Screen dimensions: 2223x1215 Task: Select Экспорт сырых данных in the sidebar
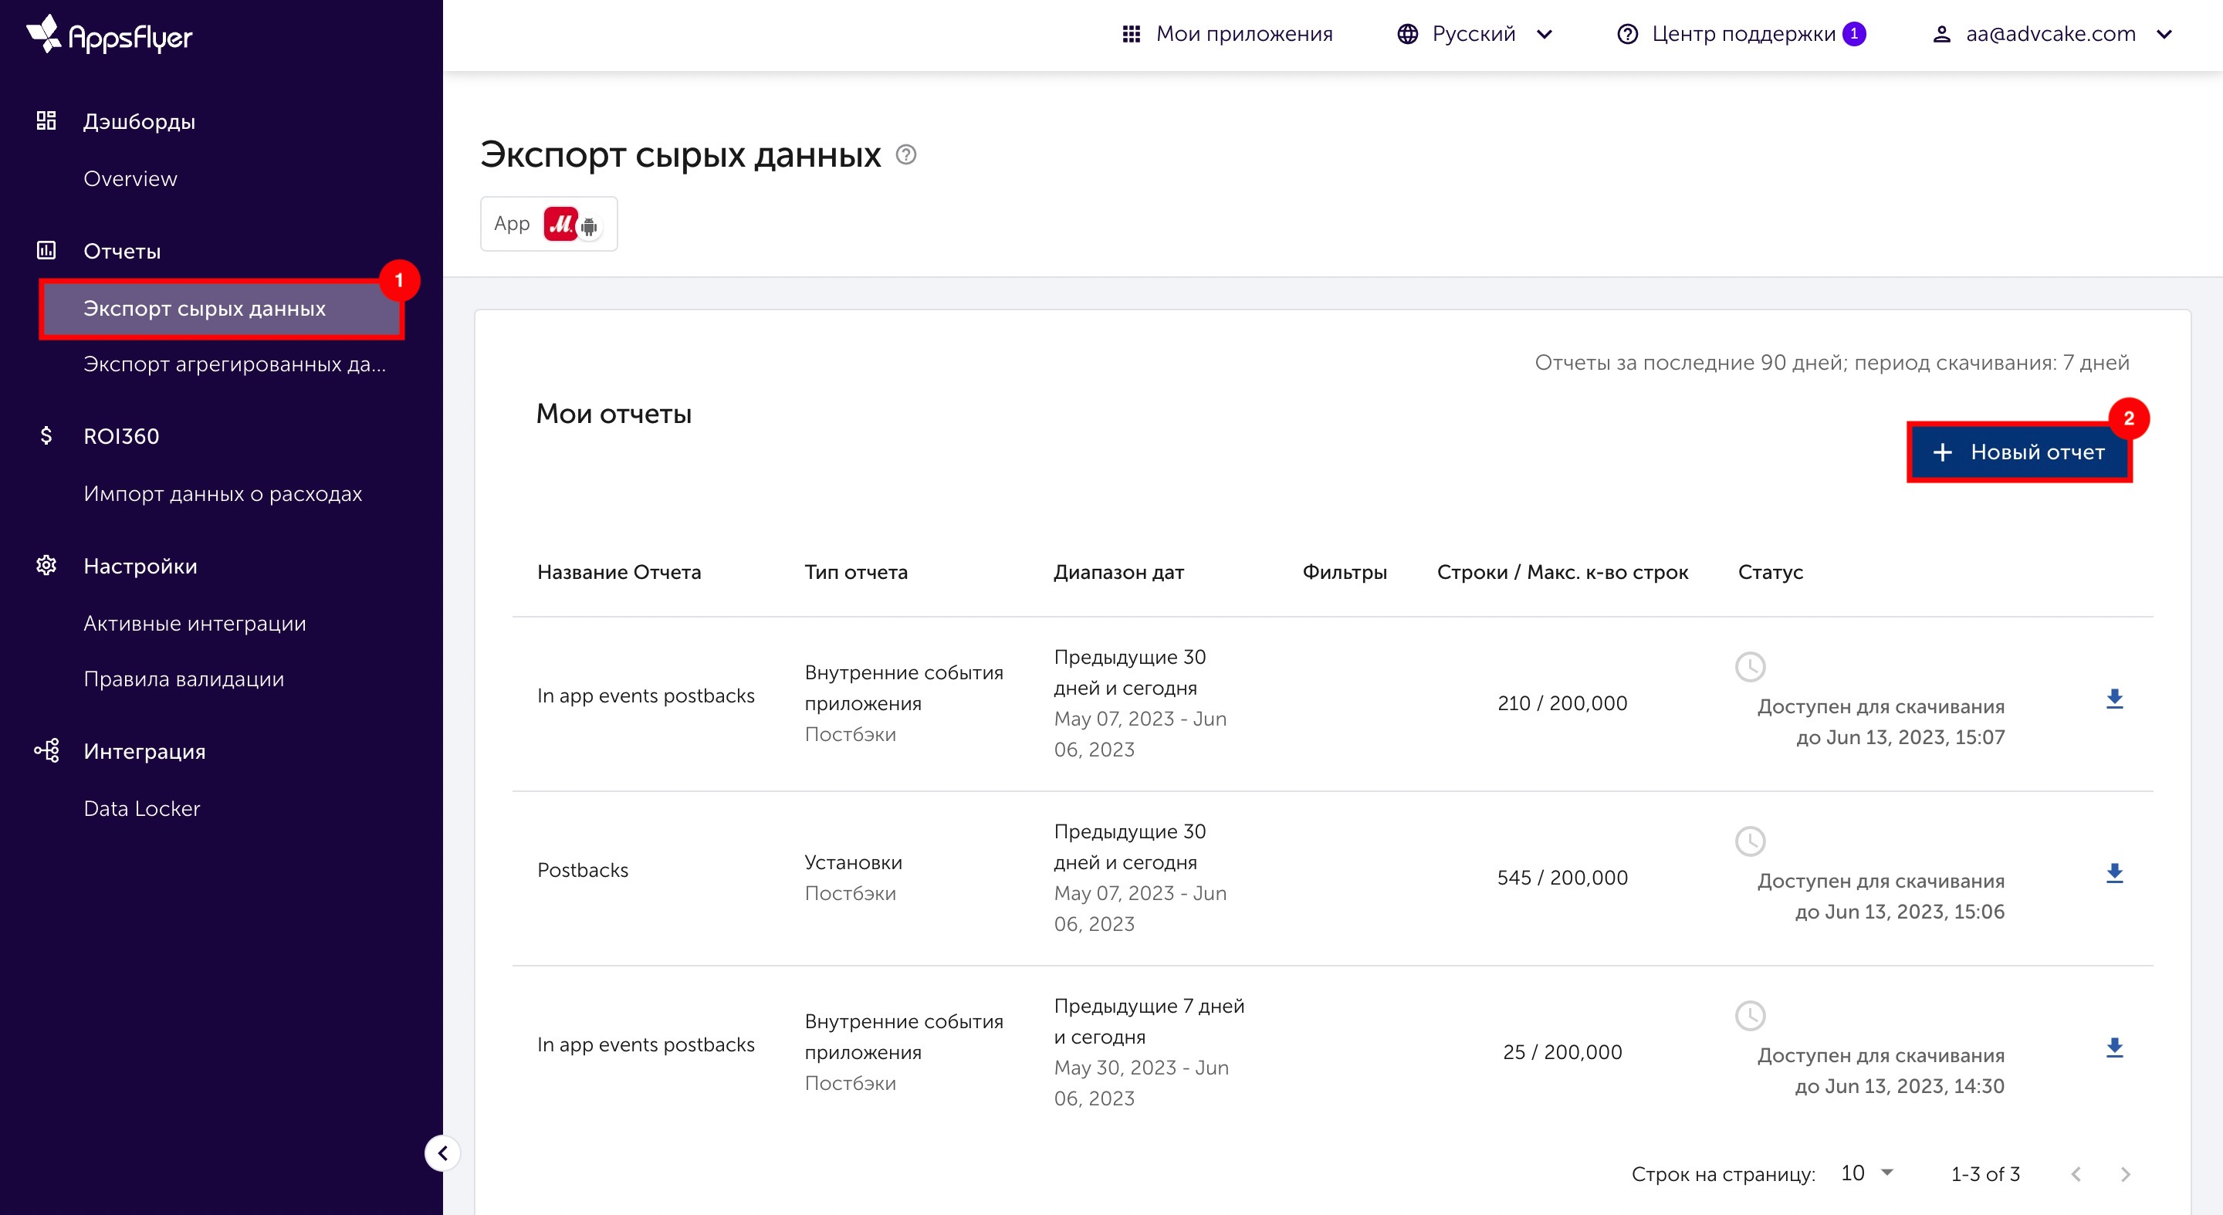point(222,308)
